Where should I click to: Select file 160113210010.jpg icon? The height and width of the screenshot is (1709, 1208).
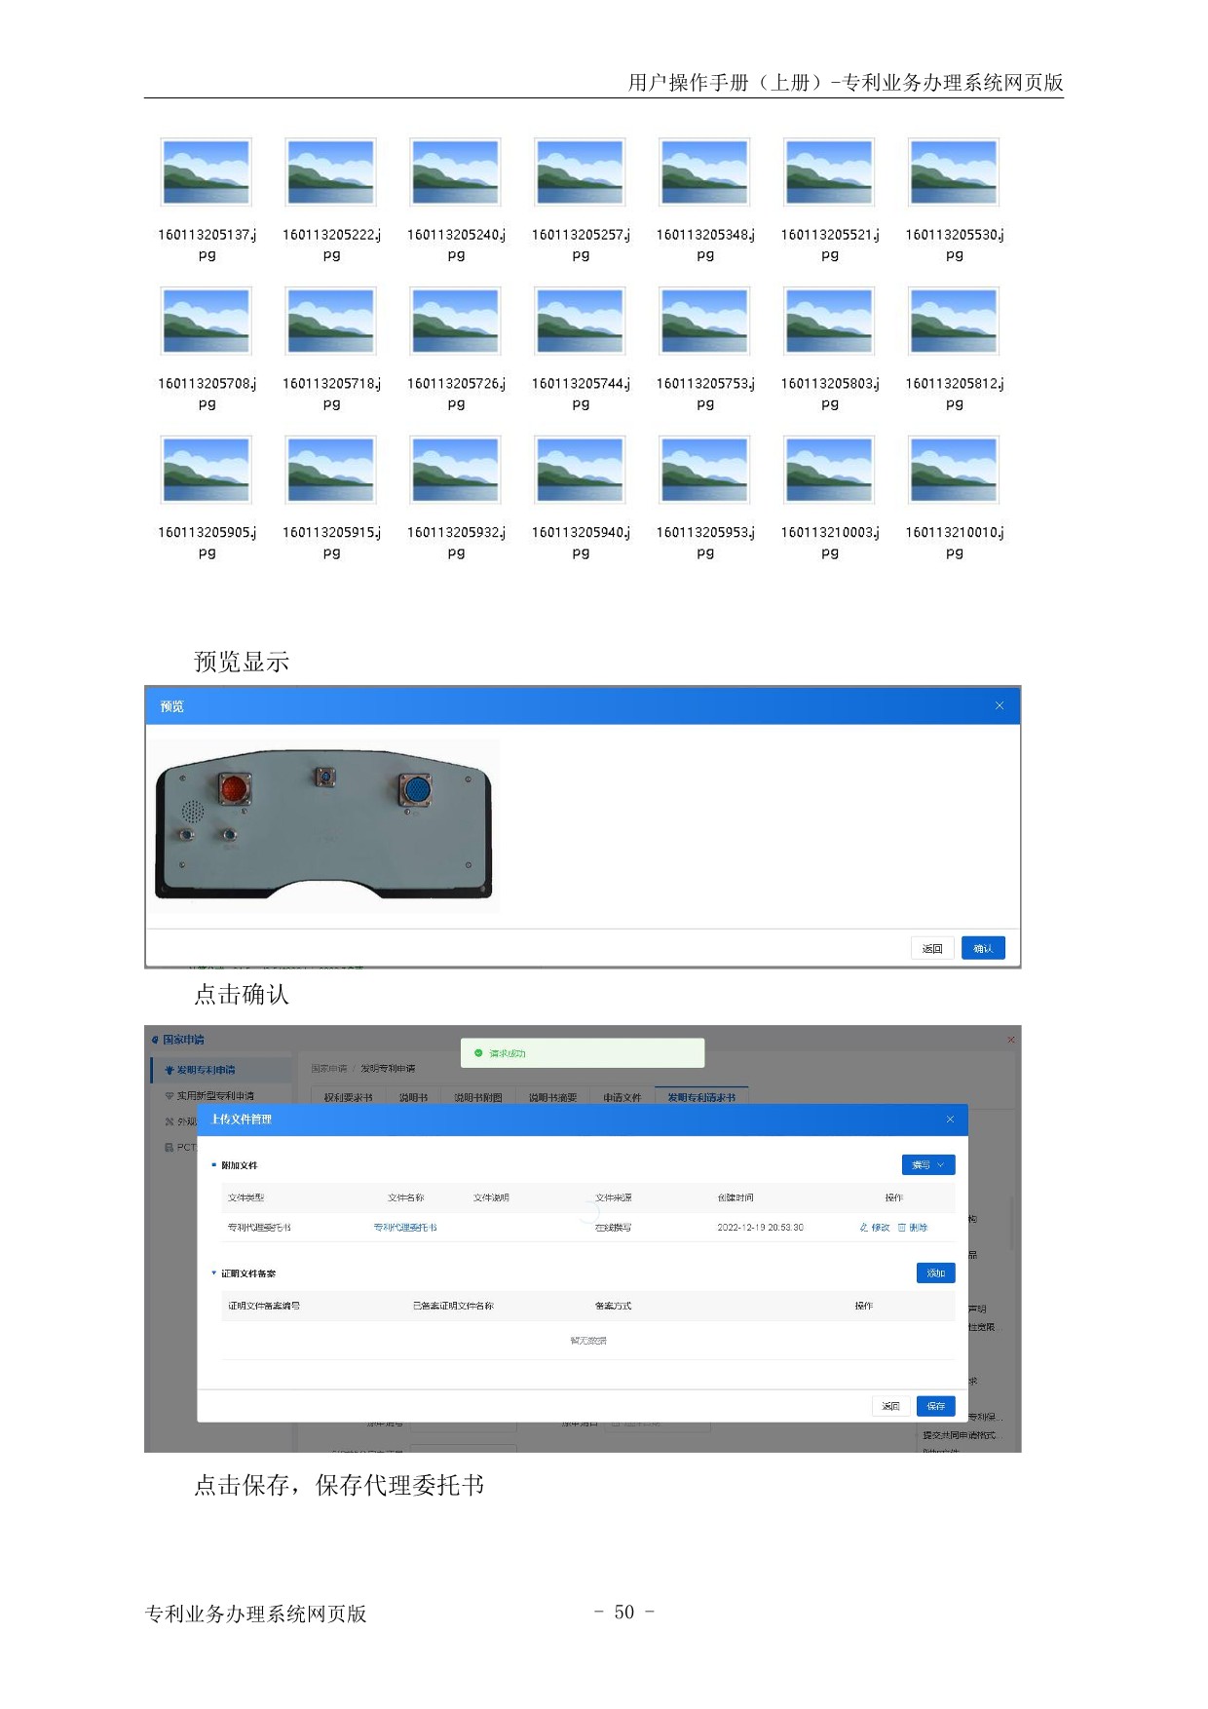[x=954, y=471]
